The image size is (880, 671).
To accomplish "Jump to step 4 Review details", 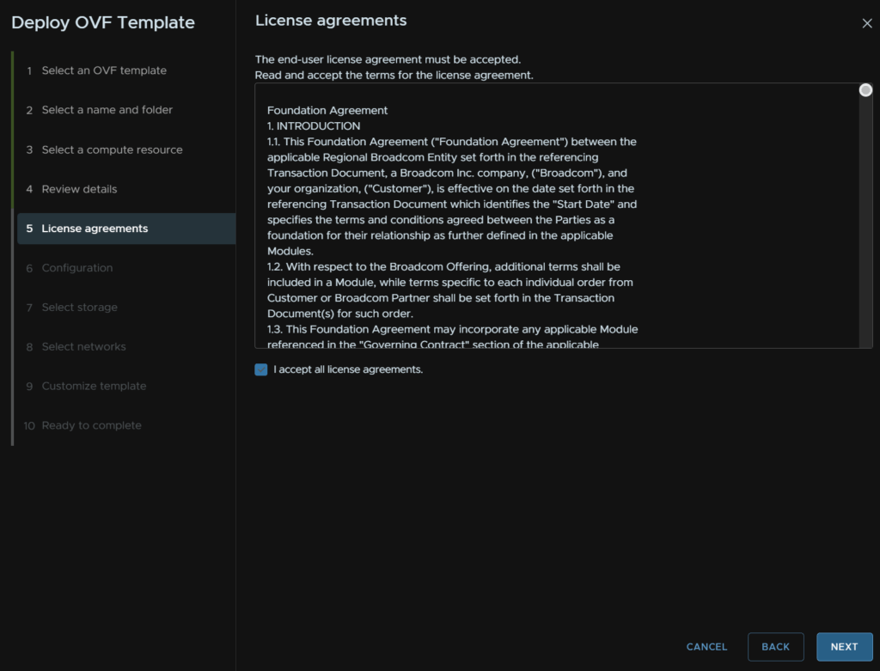I will [79, 189].
